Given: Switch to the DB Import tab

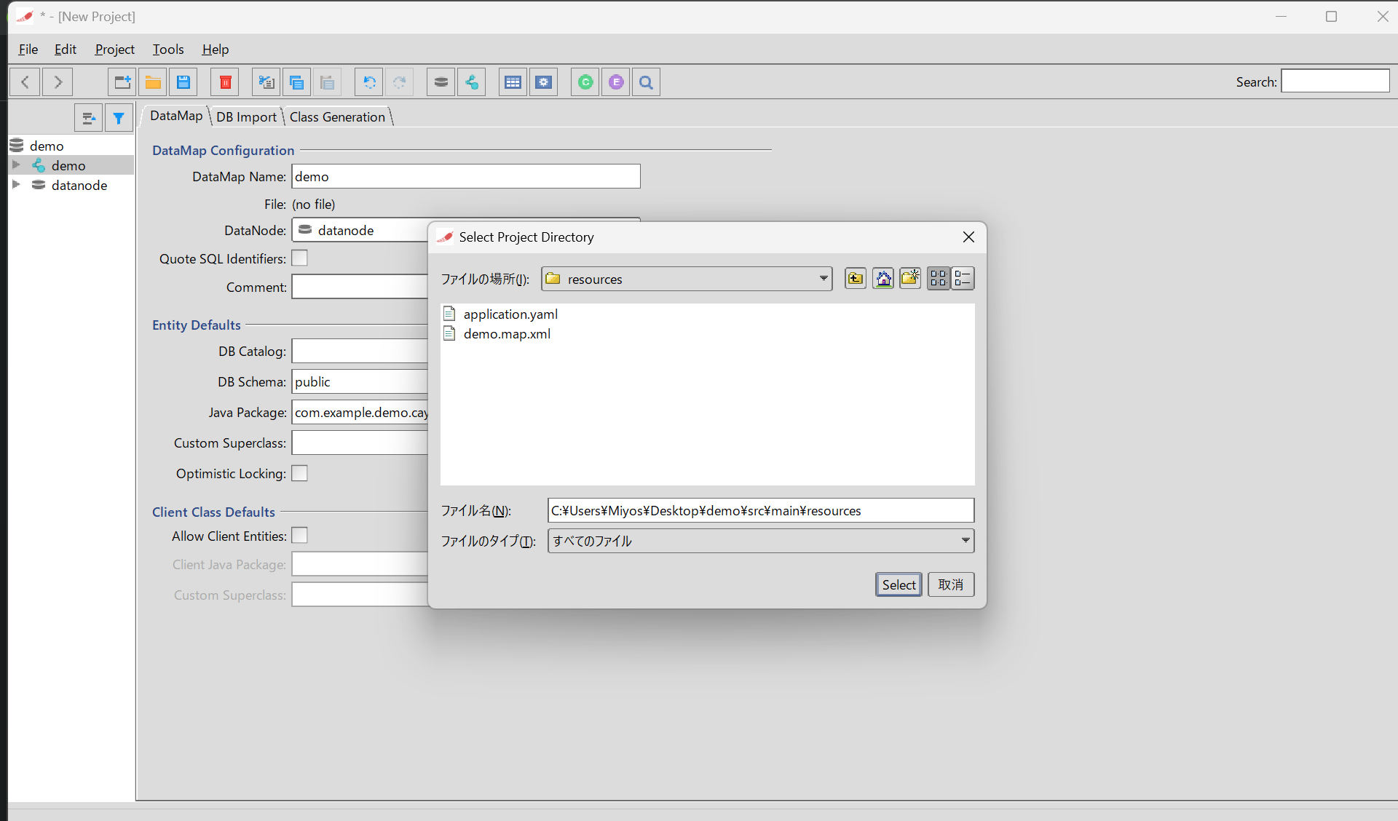Looking at the screenshot, I should point(246,117).
